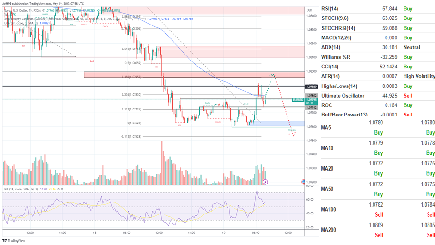Click the round flag icon beside the 1.07200 price
Image resolution: width=435 pixels, height=245 pixels.
[x=303, y=182]
